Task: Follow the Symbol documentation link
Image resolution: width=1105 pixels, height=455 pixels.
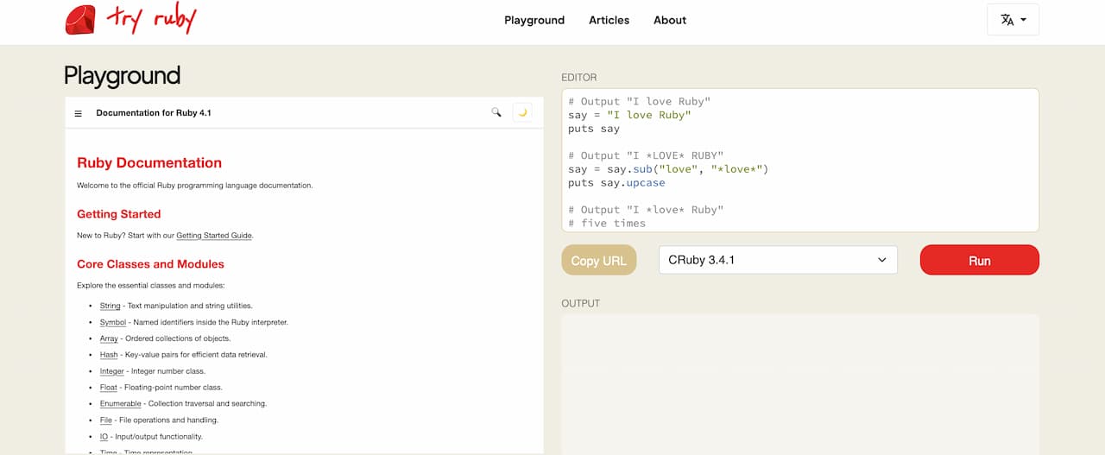Action: (113, 323)
